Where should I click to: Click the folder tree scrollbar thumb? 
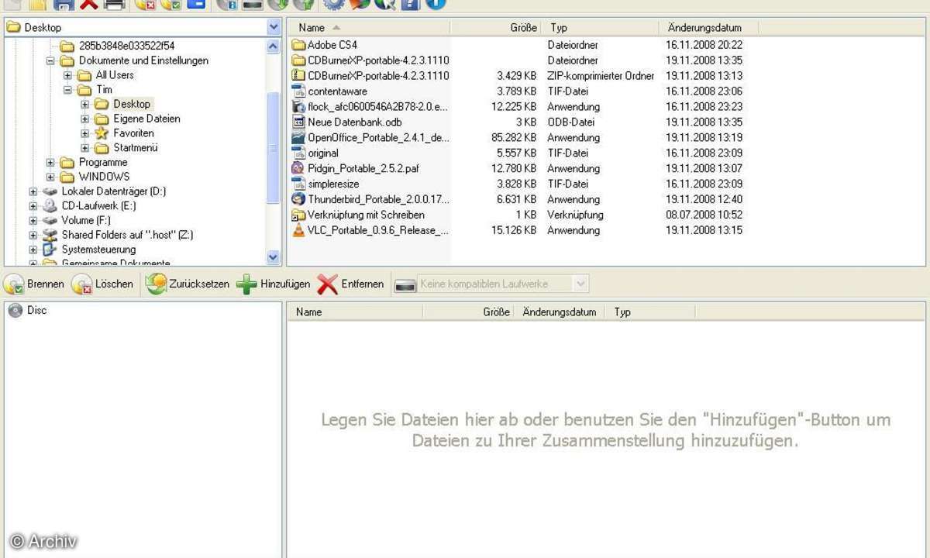point(274,147)
